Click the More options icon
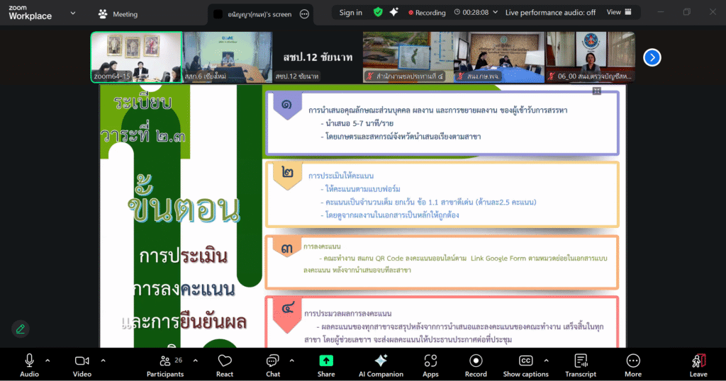Viewport: 726px width, 381px height. 633,364
